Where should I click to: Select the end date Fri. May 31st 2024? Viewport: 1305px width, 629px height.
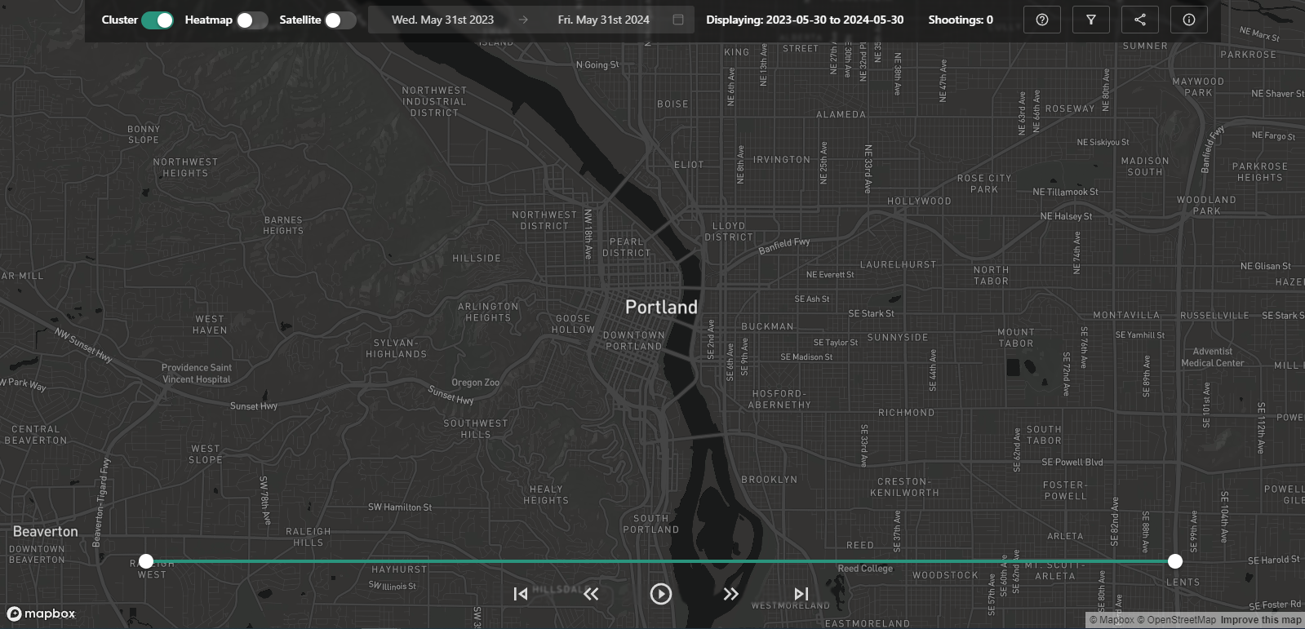click(x=603, y=20)
